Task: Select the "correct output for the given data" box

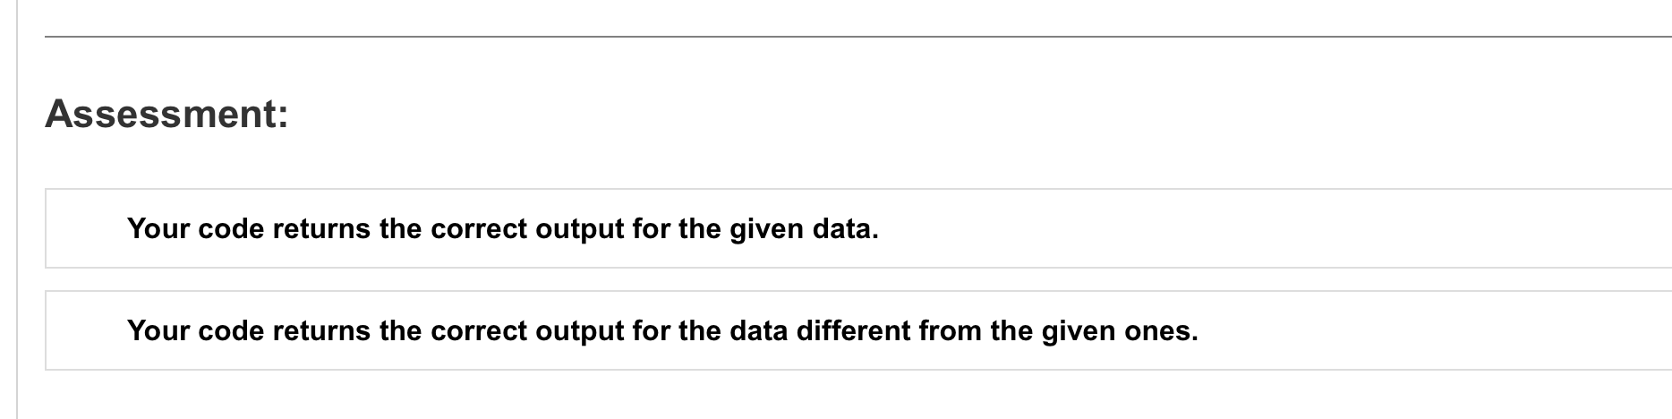Action: click(858, 228)
